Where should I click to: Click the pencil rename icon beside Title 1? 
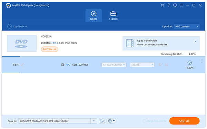(22, 65)
